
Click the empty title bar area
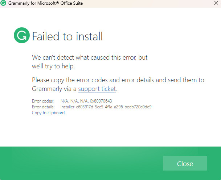coord(145,3)
